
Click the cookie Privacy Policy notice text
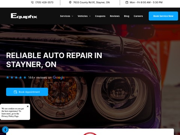pos(13,112)
